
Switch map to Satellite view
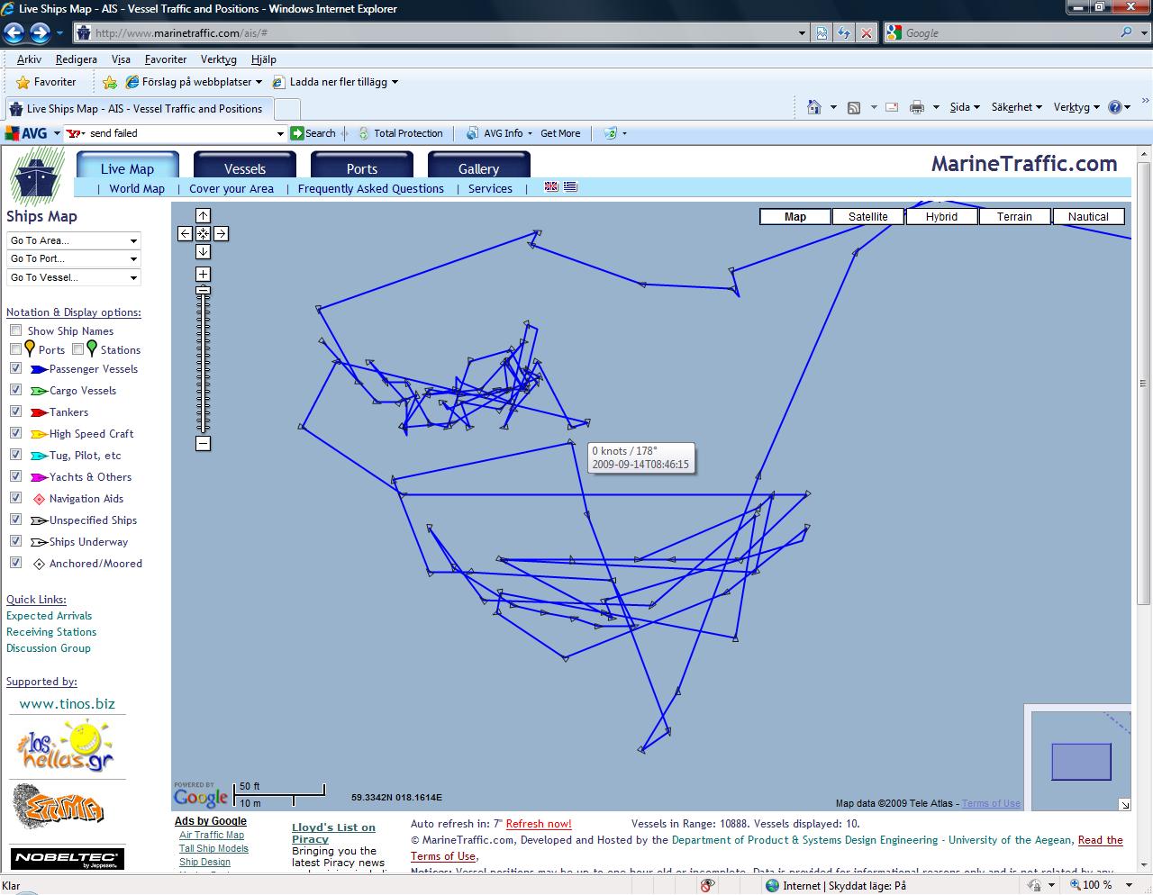[868, 216]
